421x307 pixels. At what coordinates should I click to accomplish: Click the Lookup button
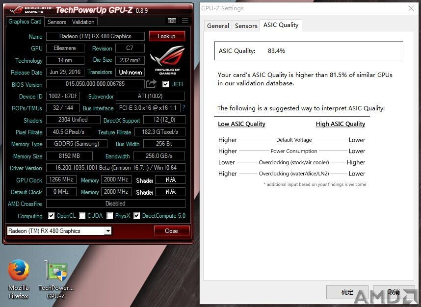coord(167,36)
